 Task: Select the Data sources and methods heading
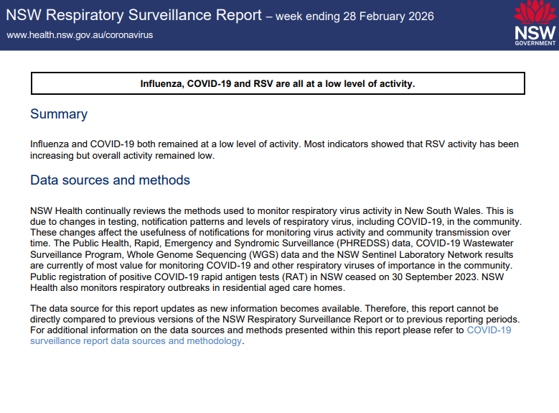110,180
